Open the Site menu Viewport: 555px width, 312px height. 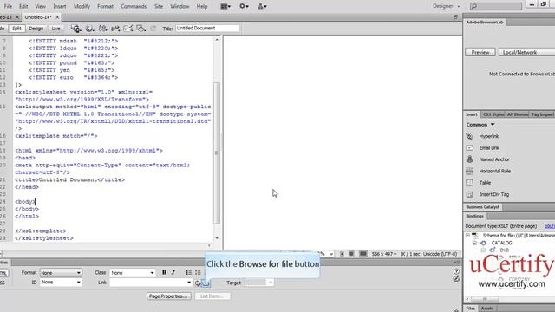pyautogui.click(x=159, y=6)
